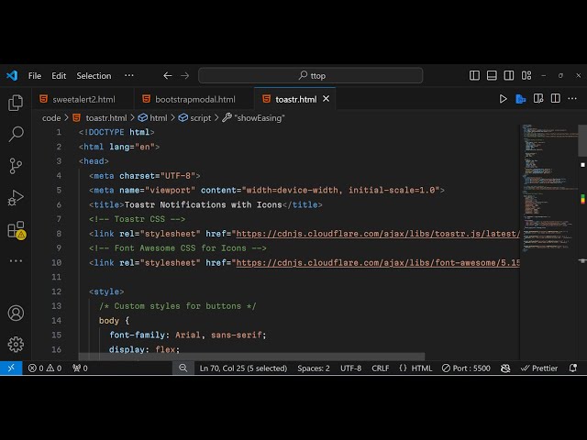Open the Source Control view

tap(16, 166)
